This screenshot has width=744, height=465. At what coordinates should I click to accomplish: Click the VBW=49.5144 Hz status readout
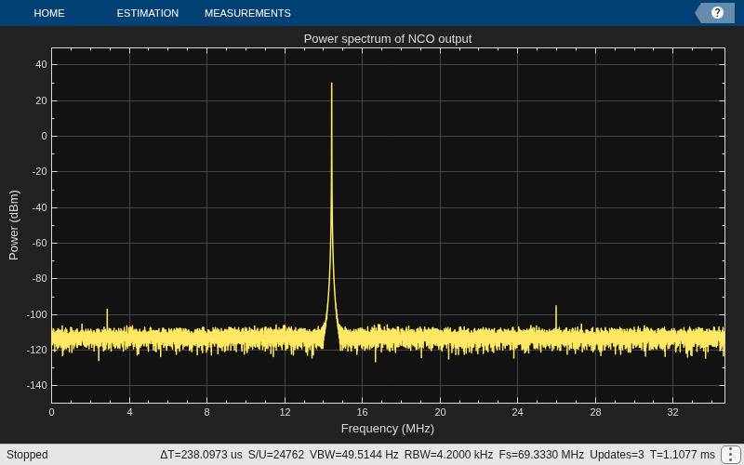point(354,455)
